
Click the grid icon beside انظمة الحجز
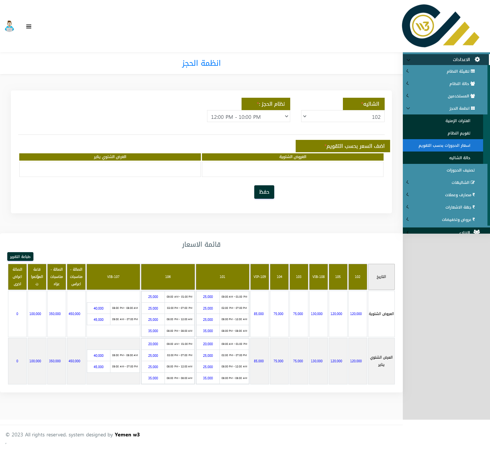[473, 108]
